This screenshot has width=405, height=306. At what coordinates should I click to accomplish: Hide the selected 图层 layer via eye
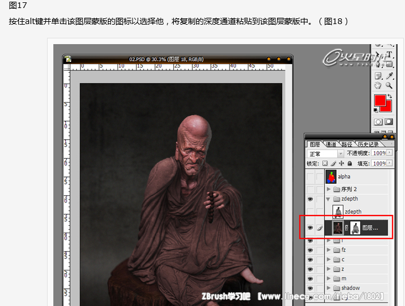(310, 228)
